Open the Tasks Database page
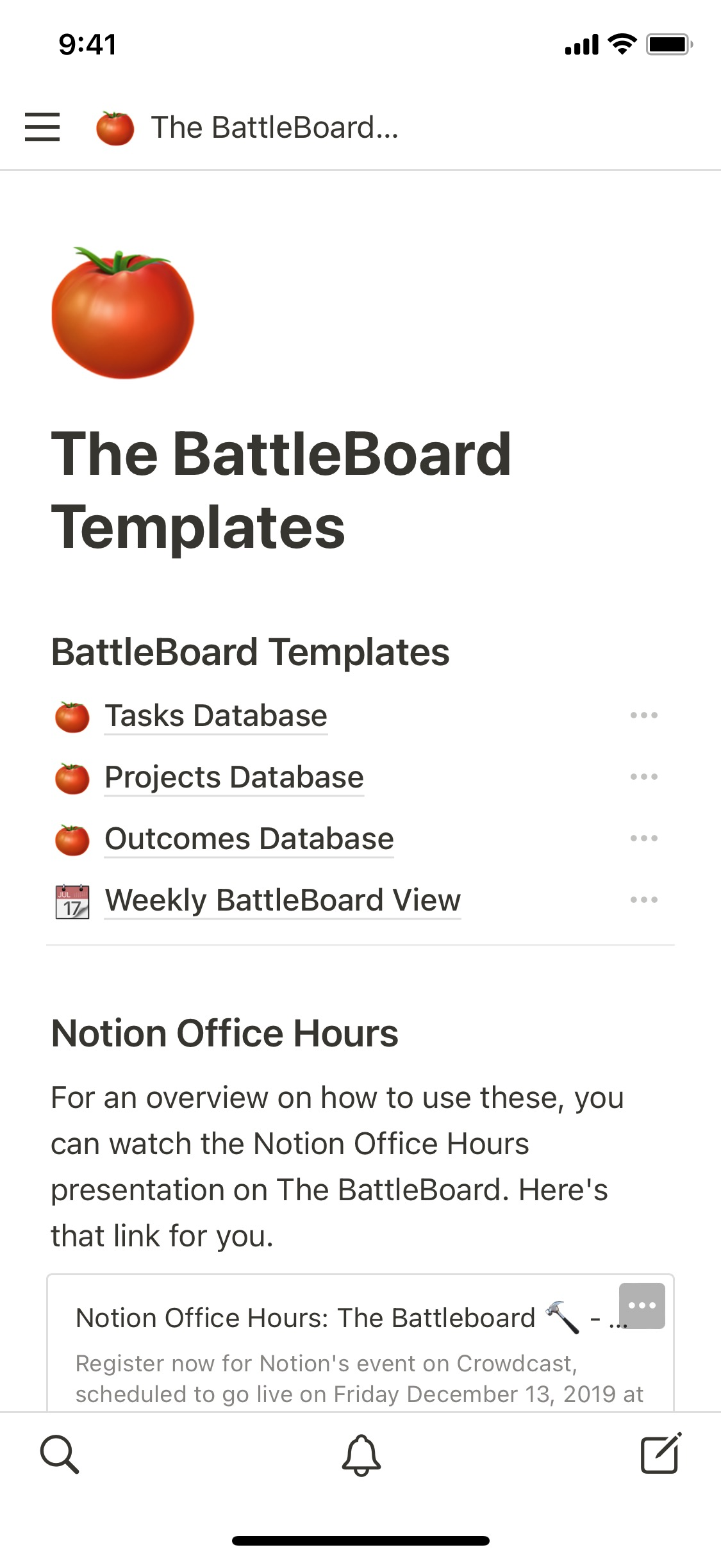This screenshot has width=721, height=1561. pyautogui.click(x=216, y=716)
